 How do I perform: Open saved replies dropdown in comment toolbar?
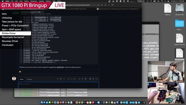click(97, 79)
